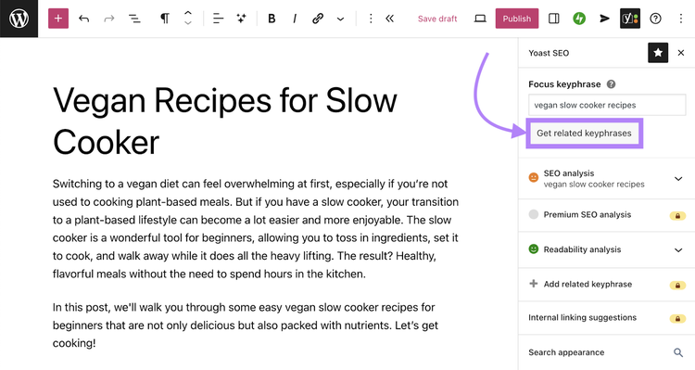Click the post title Vegan Recipes for Slow Cooker
695x370 pixels.
(x=225, y=121)
